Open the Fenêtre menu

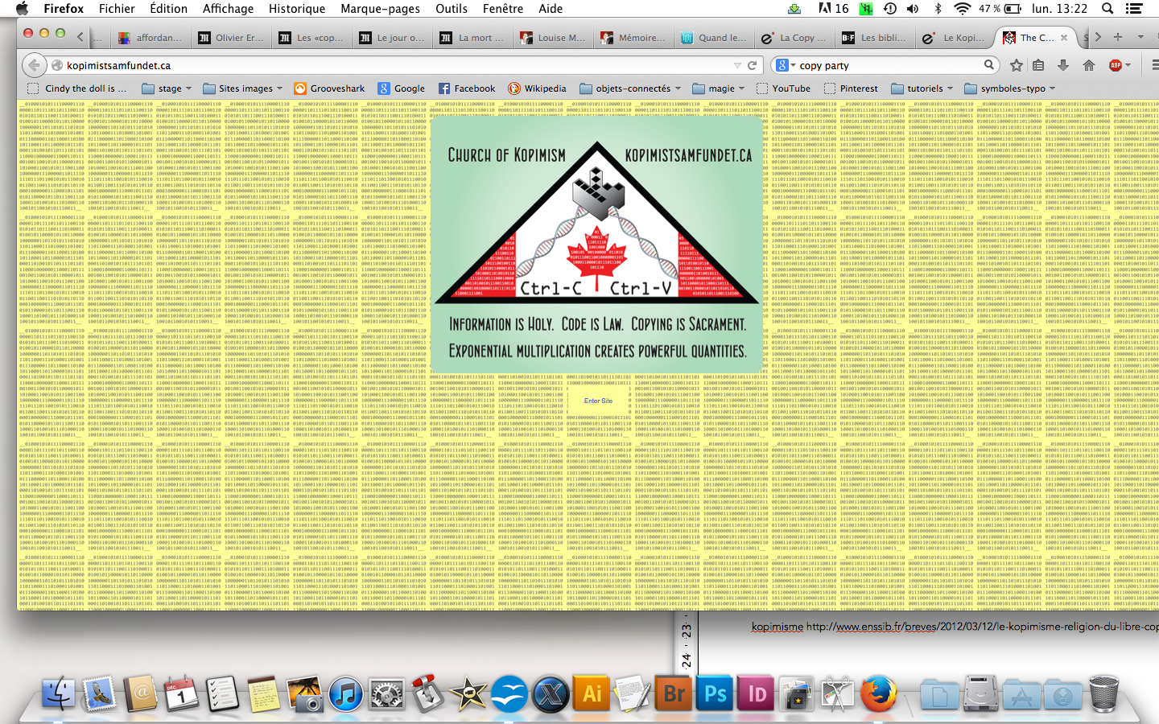(x=503, y=9)
